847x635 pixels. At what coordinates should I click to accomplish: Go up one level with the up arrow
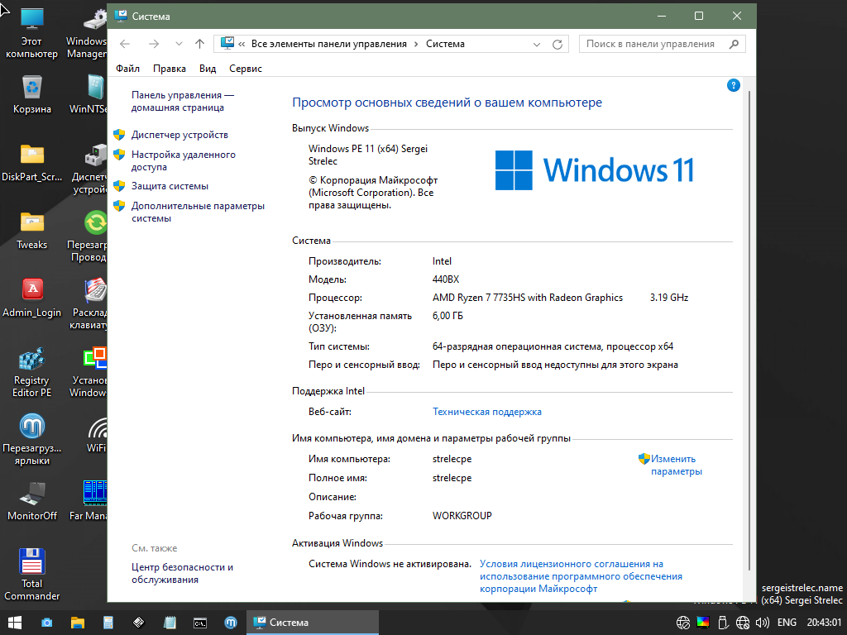click(199, 45)
